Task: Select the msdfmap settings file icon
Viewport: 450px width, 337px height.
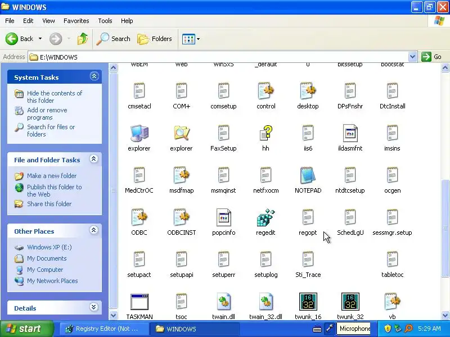Action: (181, 175)
